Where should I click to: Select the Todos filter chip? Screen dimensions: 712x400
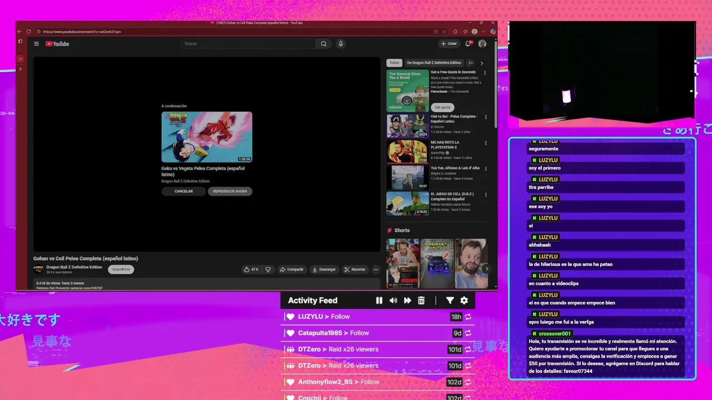394,63
